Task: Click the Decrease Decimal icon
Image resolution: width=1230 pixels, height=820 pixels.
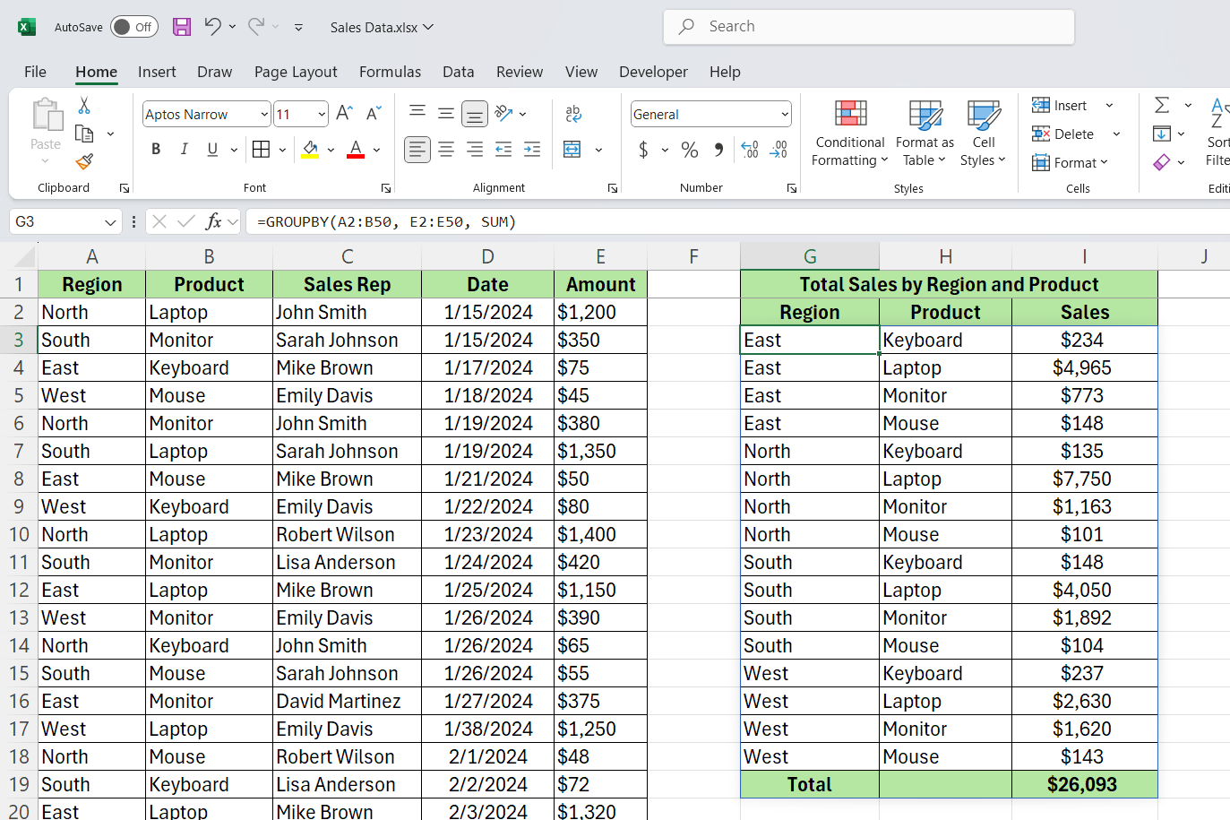Action: coord(779,150)
